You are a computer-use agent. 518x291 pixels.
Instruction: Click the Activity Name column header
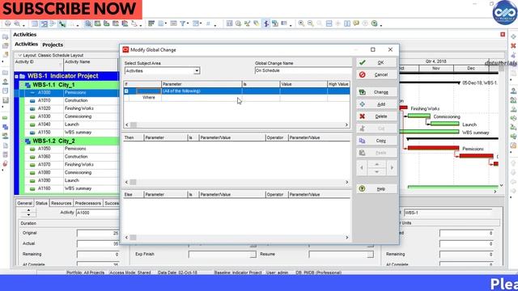pos(90,65)
